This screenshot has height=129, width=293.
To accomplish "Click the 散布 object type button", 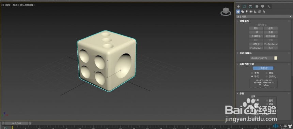I will 271,28.
